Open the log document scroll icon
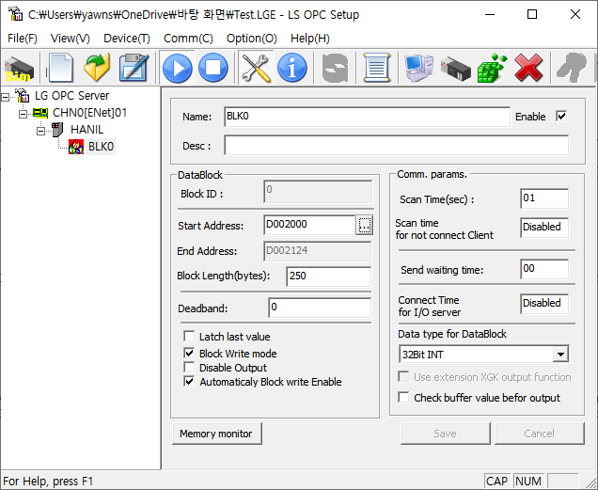 click(377, 69)
